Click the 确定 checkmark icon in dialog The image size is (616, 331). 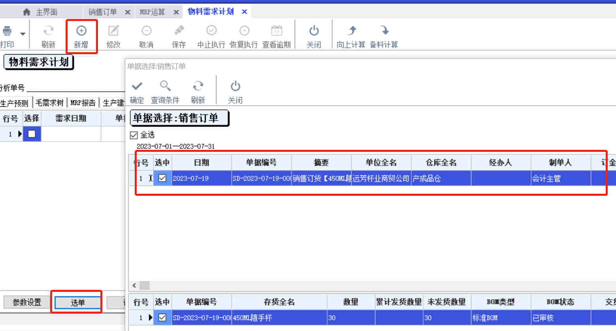pyautogui.click(x=137, y=86)
